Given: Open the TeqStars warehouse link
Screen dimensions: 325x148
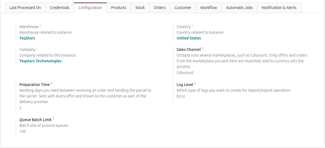Looking at the screenshot, I should [x=27, y=38].
